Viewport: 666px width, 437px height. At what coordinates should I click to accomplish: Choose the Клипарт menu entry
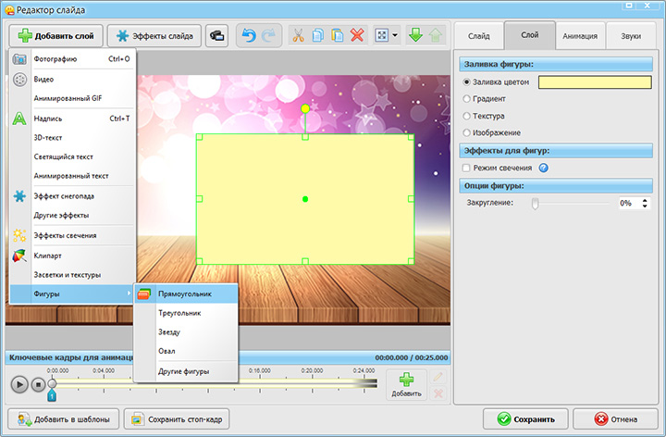(72, 256)
